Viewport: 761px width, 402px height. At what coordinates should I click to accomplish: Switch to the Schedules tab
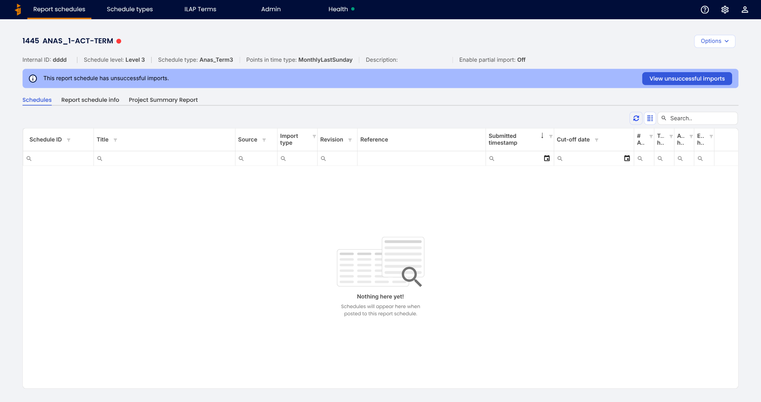click(x=37, y=100)
